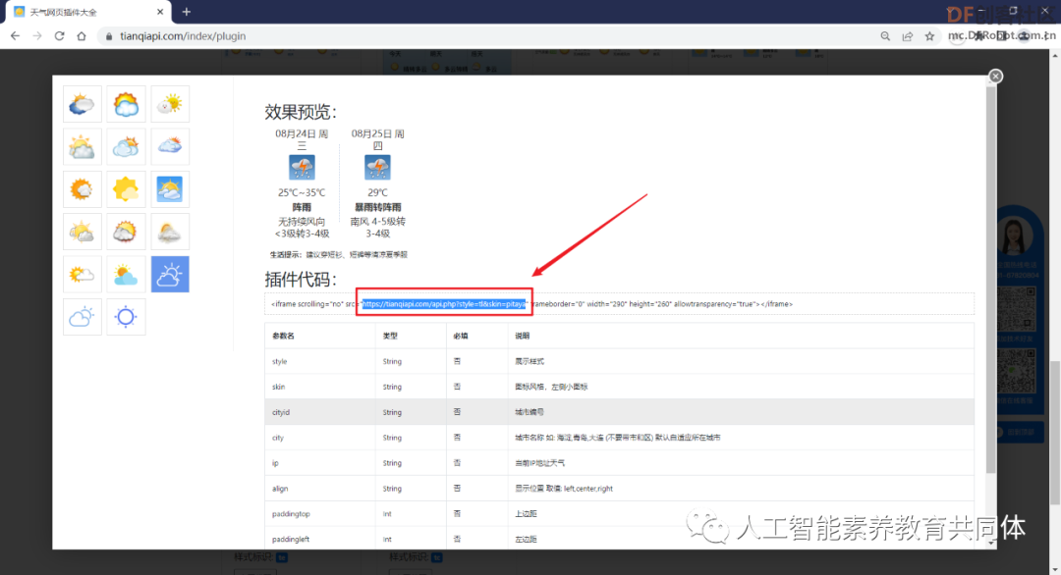This screenshot has width=1061, height=575.
Task: Click the 效果预览 heading
Action: 301,112
